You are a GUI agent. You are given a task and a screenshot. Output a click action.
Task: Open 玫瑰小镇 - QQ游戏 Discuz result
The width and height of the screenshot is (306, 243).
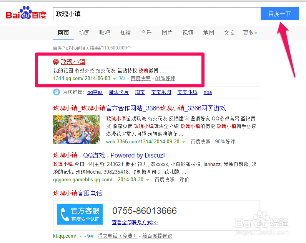click(109, 155)
